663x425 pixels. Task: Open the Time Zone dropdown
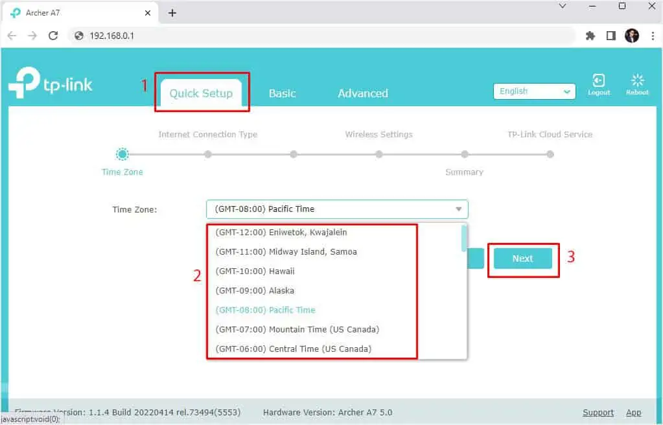pos(337,209)
